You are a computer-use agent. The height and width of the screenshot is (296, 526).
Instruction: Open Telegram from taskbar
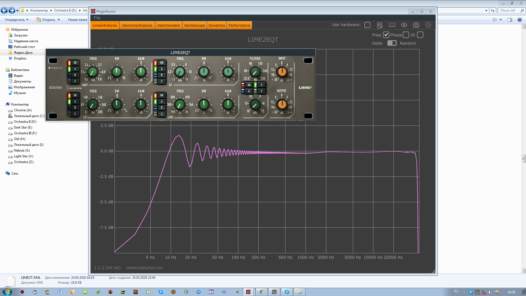pos(199,292)
